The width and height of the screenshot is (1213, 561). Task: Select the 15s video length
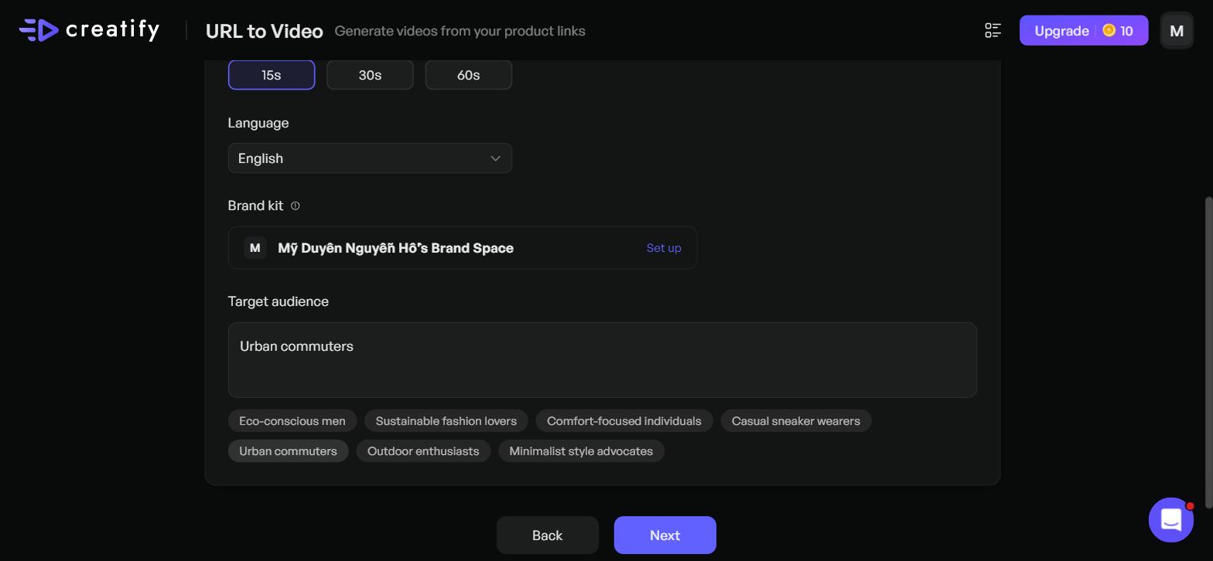272,75
